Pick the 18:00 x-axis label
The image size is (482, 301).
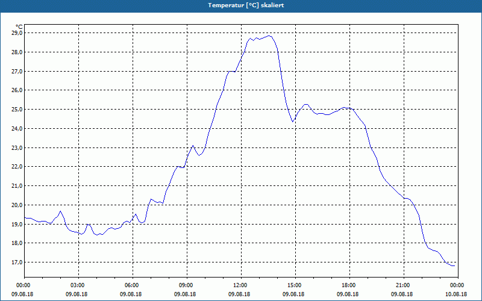pyautogui.click(x=348, y=285)
